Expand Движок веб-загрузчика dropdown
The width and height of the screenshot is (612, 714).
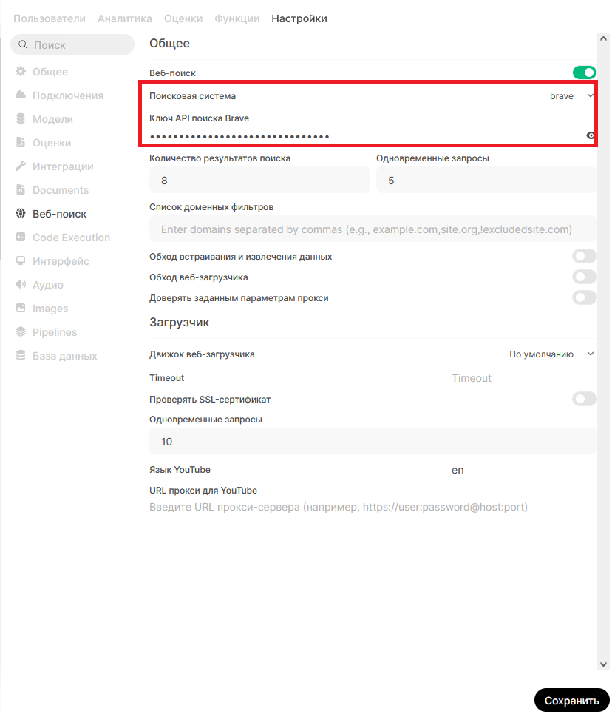[551, 354]
